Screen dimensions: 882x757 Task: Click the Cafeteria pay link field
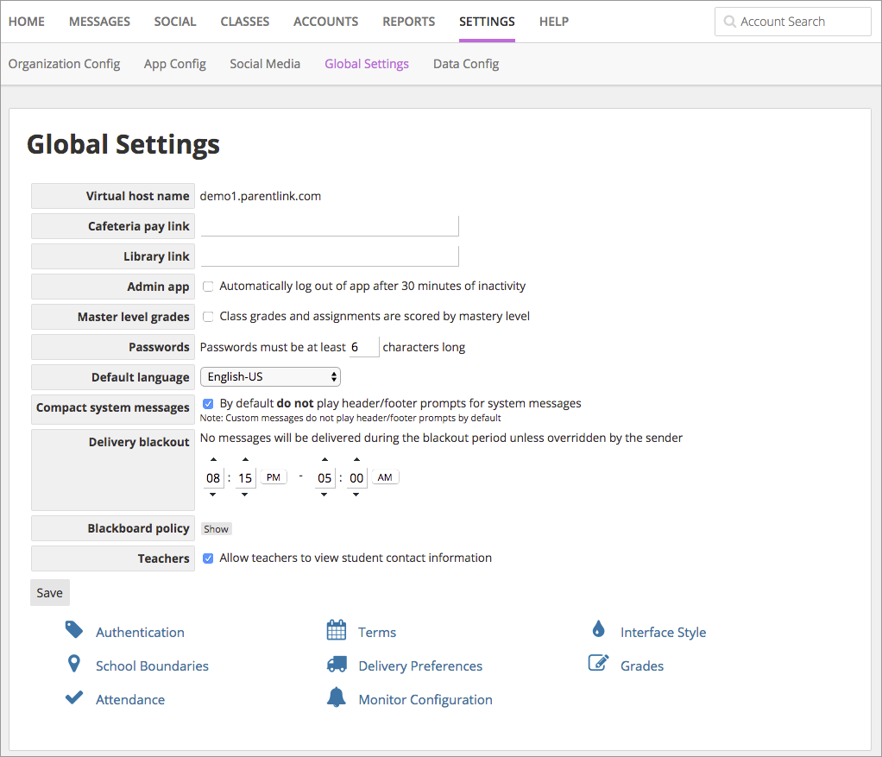[x=330, y=226]
